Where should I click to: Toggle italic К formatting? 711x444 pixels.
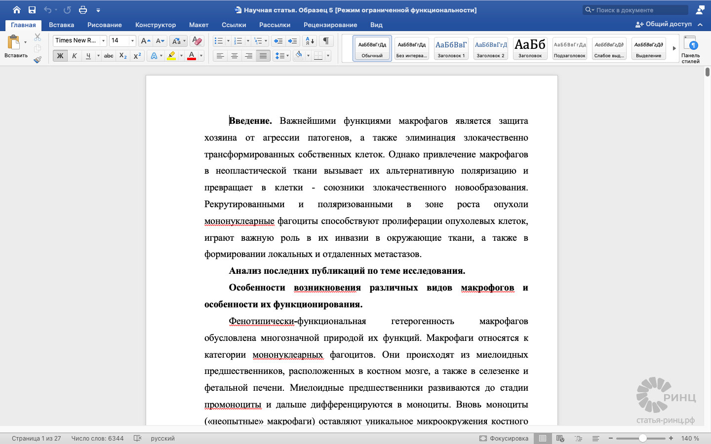pyautogui.click(x=75, y=56)
